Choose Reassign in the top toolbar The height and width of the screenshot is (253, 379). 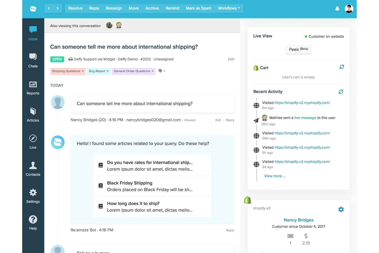(x=114, y=8)
